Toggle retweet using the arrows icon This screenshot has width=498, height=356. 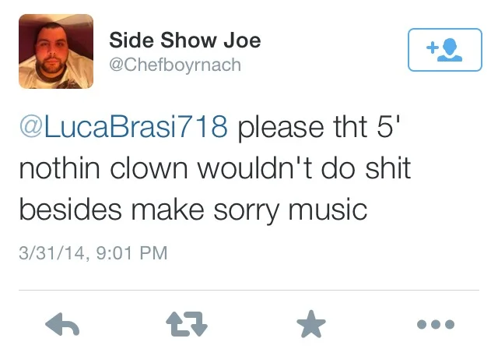coord(187,324)
